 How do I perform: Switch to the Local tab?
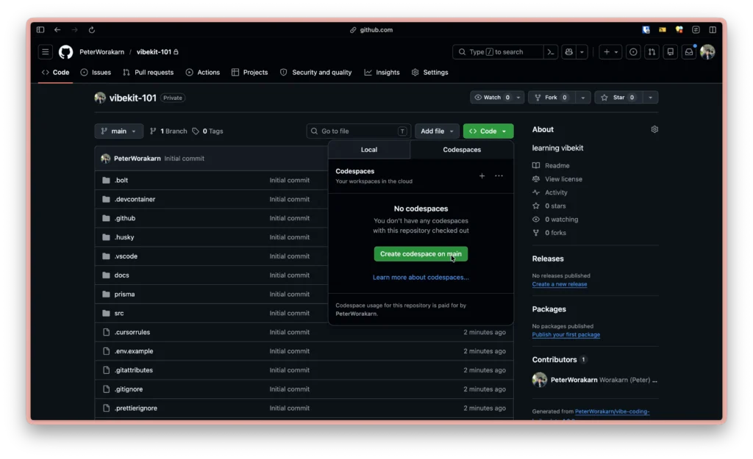click(x=369, y=150)
